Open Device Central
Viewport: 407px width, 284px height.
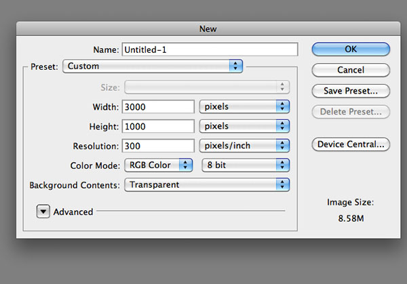point(351,144)
